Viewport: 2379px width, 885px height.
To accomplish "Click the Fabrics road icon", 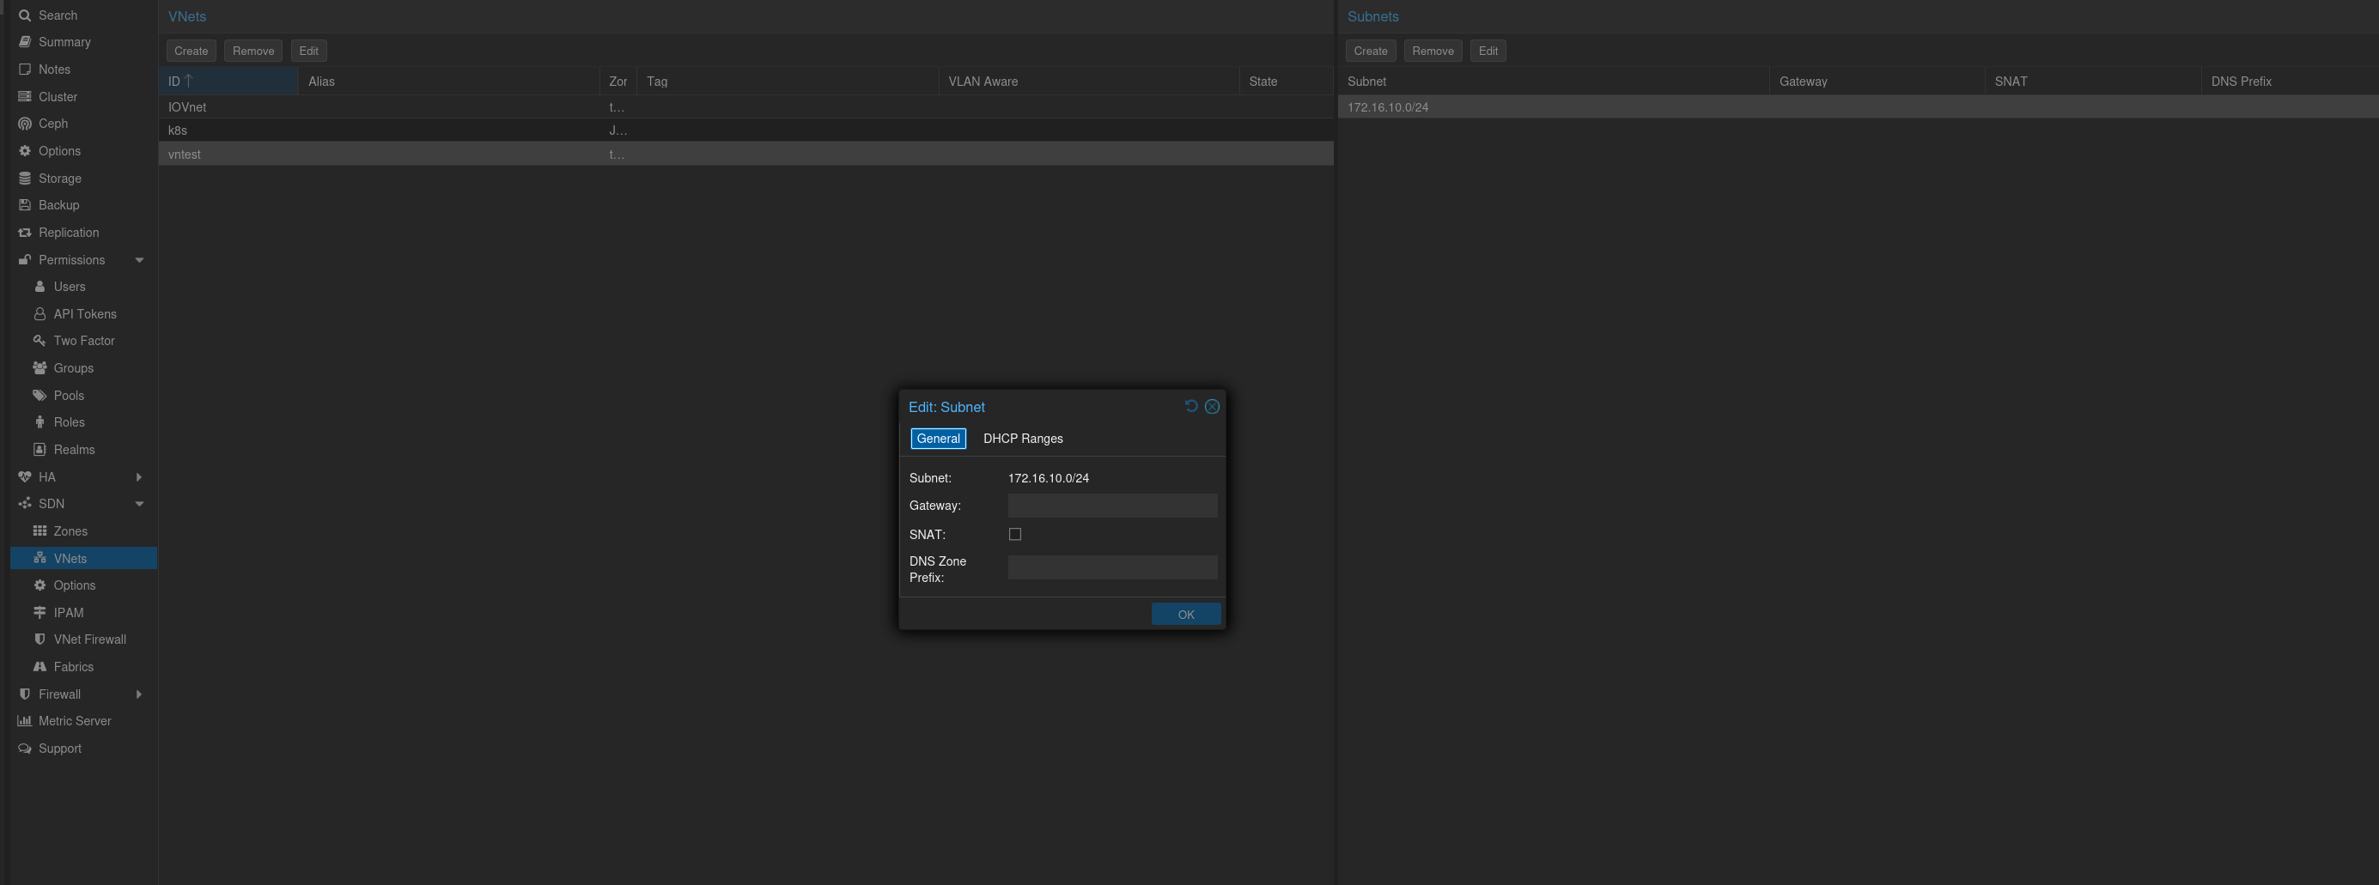I will pyautogui.click(x=40, y=666).
